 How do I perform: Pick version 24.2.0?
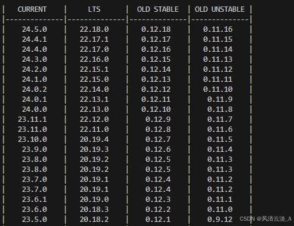(34, 69)
